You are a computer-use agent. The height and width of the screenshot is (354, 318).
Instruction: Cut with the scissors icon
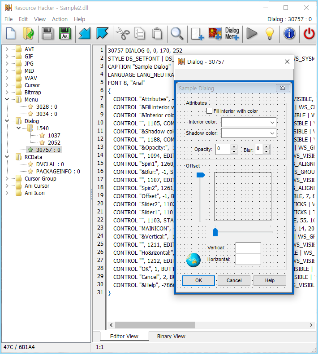[123, 33]
